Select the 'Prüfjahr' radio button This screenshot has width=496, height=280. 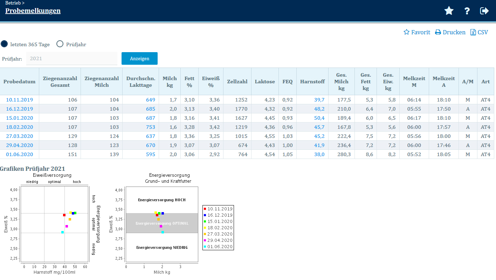[x=60, y=44]
